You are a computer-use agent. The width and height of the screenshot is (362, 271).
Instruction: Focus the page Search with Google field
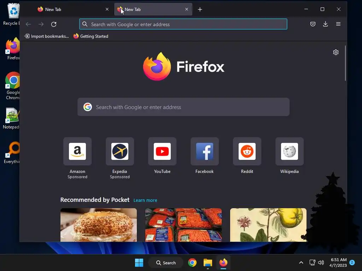[x=183, y=107]
